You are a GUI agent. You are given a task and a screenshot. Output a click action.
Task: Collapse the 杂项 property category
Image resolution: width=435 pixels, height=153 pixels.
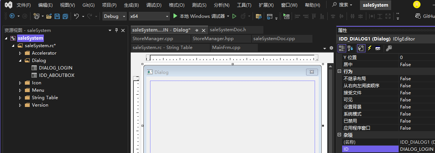coord(339,135)
